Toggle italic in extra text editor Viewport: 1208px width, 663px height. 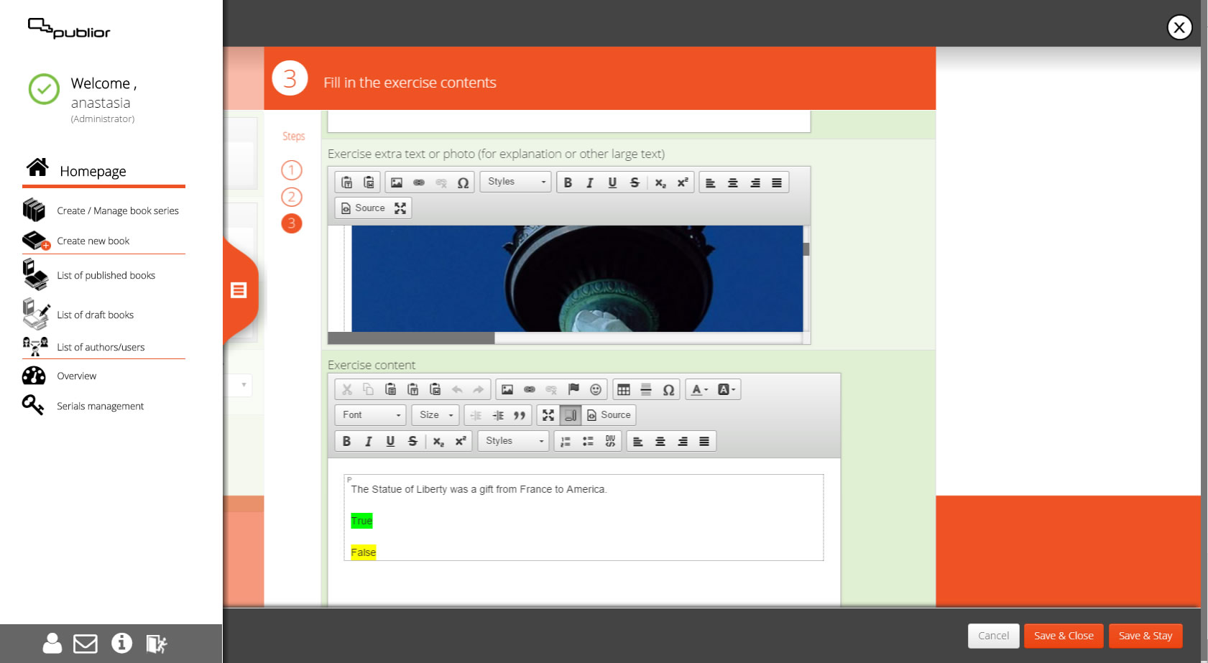[x=590, y=182]
